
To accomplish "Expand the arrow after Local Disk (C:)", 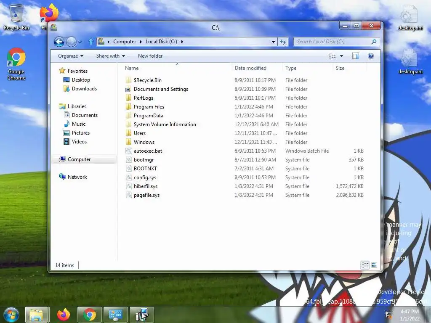I will click(x=182, y=42).
